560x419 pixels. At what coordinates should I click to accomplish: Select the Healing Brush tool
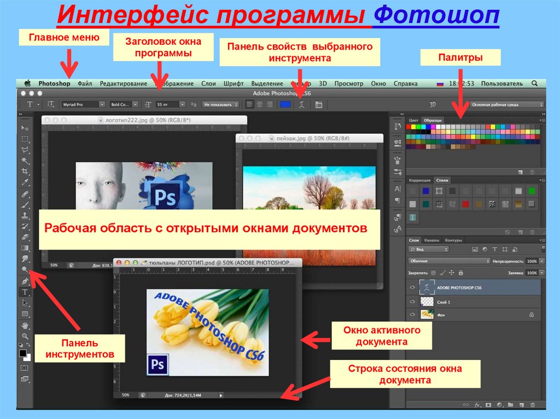[x=25, y=194]
